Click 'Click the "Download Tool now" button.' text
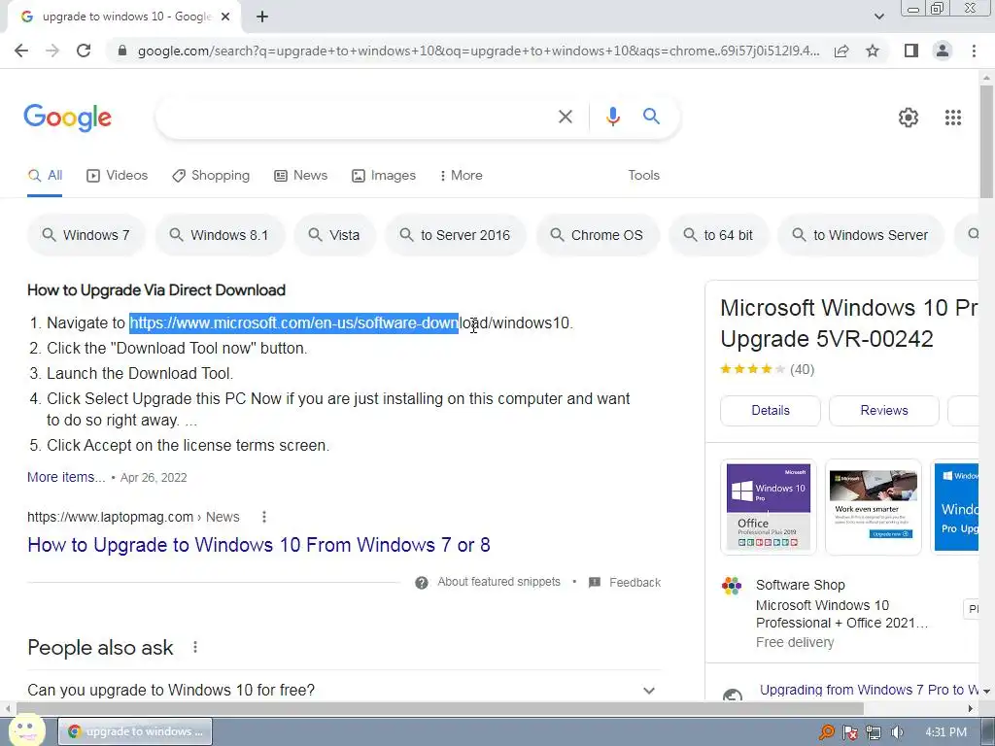995x746 pixels. 177,349
